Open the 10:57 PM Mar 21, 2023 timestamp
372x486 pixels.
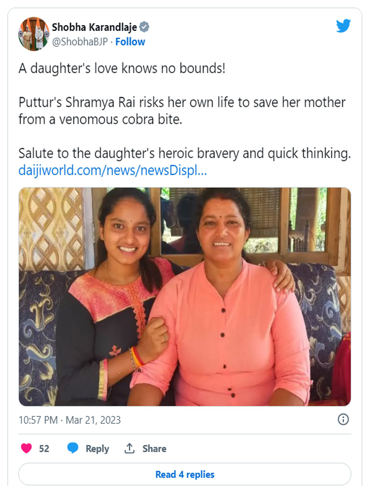70,420
